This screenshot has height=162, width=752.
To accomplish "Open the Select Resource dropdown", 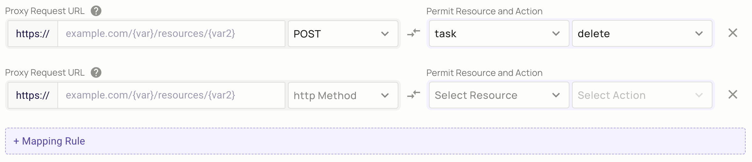I will tap(499, 95).
